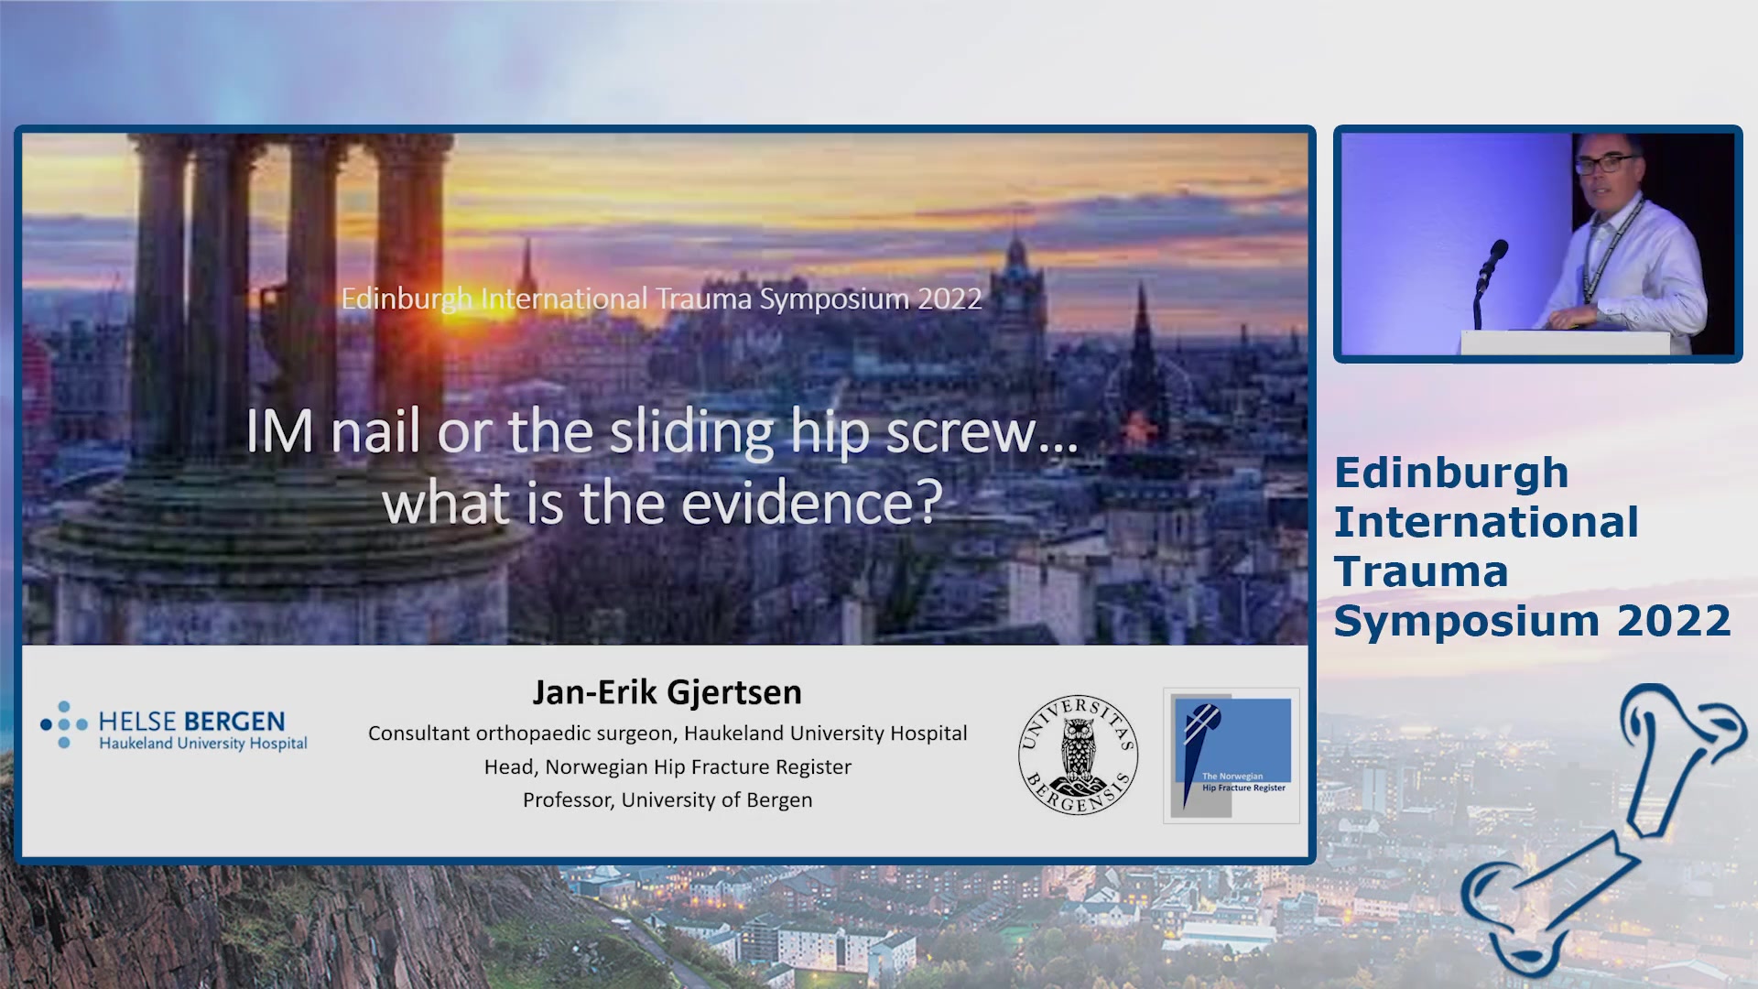Click the University of Bergen owl seal

click(x=1078, y=755)
